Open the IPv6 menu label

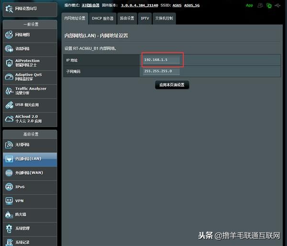pos(20,187)
